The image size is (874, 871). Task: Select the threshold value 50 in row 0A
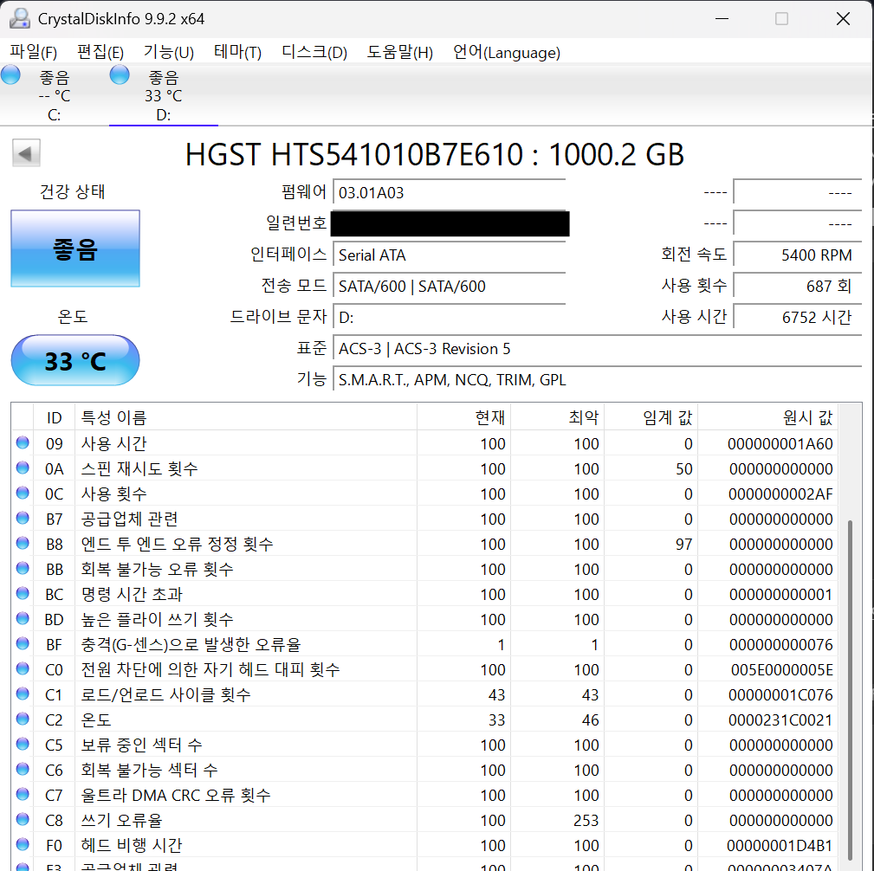[684, 468]
